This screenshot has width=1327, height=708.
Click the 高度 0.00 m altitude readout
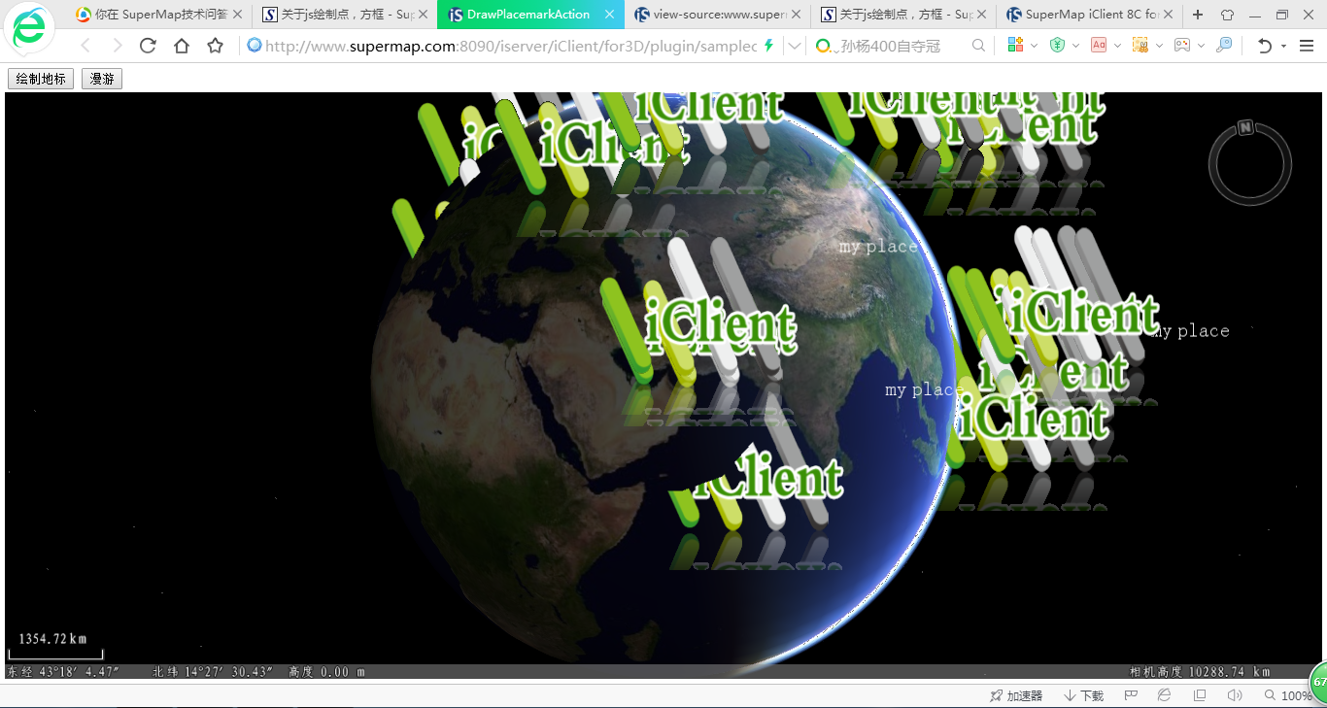pos(326,671)
